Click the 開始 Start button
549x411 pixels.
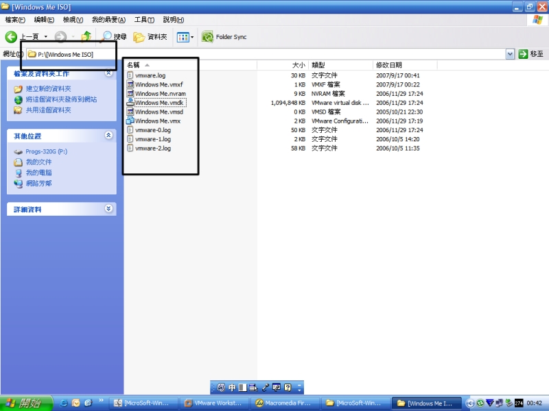click(26, 403)
